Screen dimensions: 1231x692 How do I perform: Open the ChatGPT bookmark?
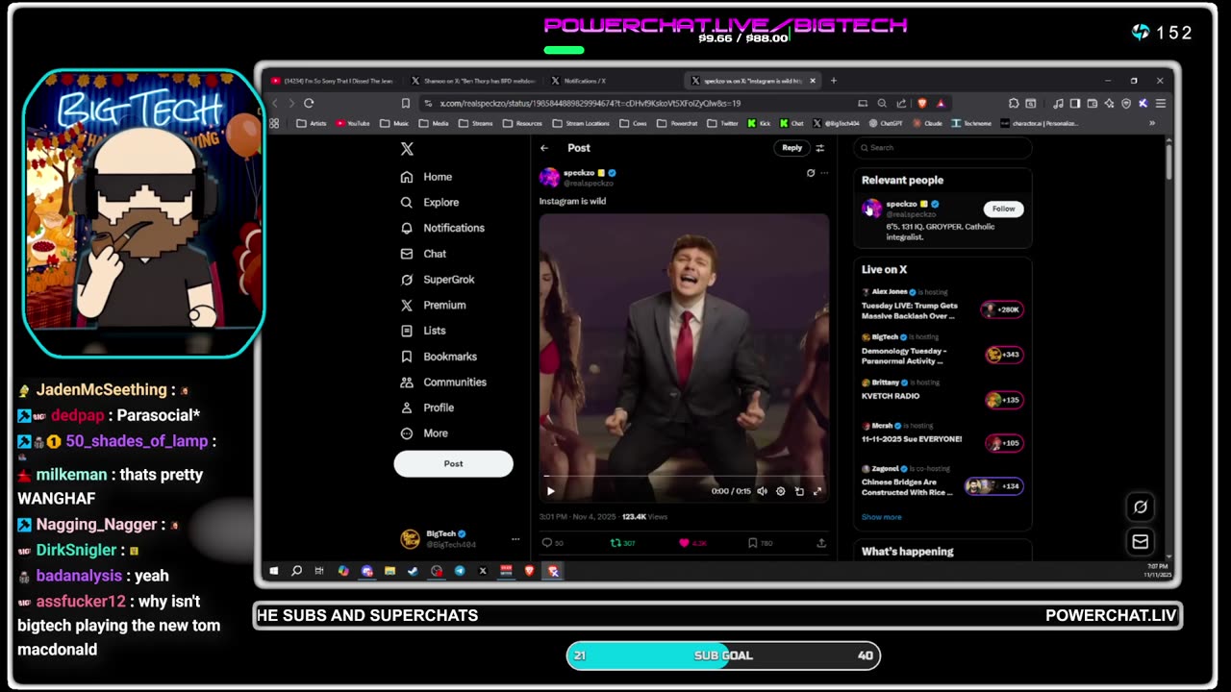coord(886,124)
